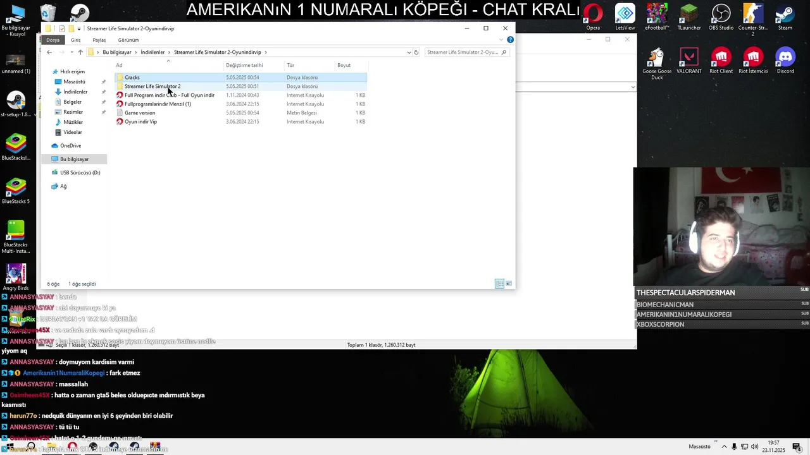Switch to details view layout icon

pyautogui.click(x=499, y=284)
